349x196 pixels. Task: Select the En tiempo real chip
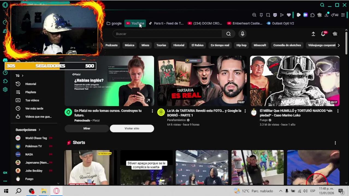(x=220, y=45)
